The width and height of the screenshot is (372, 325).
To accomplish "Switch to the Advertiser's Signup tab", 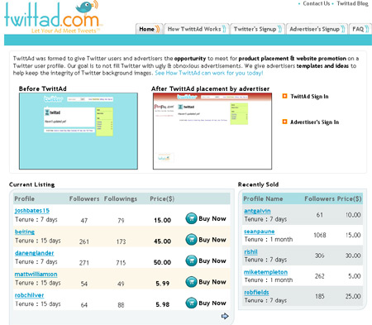I will click(317, 29).
